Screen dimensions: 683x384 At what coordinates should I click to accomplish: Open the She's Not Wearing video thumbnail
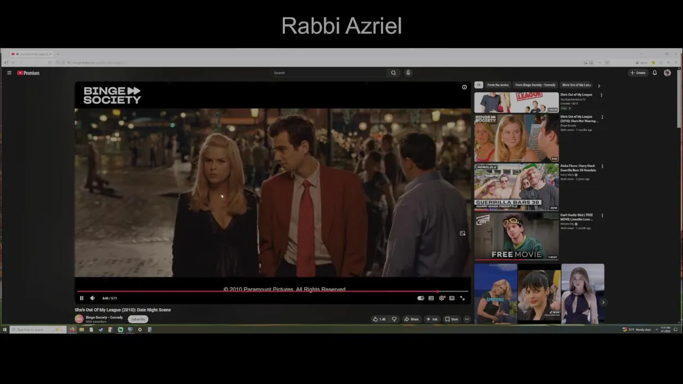(x=517, y=138)
